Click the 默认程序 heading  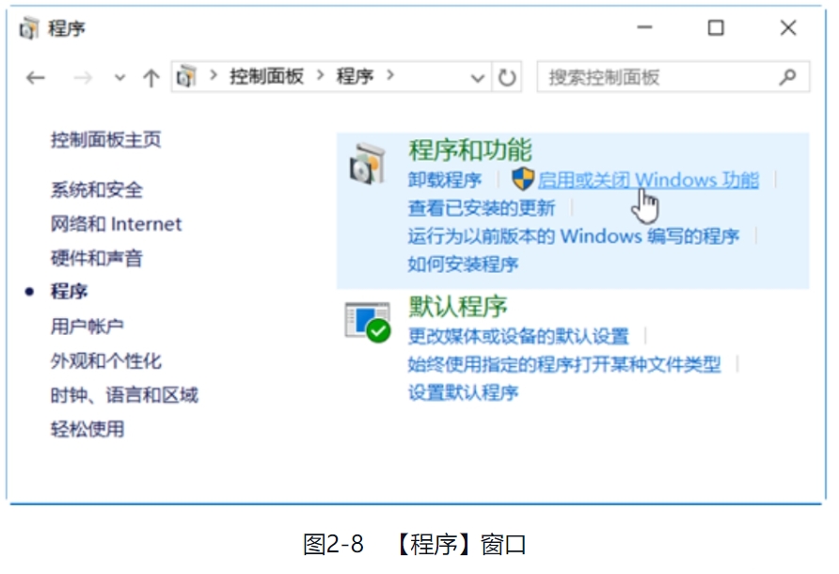click(x=457, y=307)
